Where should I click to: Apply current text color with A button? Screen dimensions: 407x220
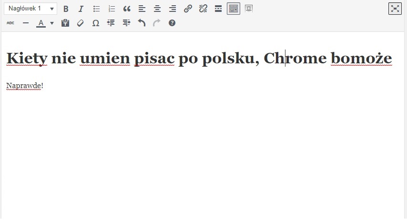(41, 23)
